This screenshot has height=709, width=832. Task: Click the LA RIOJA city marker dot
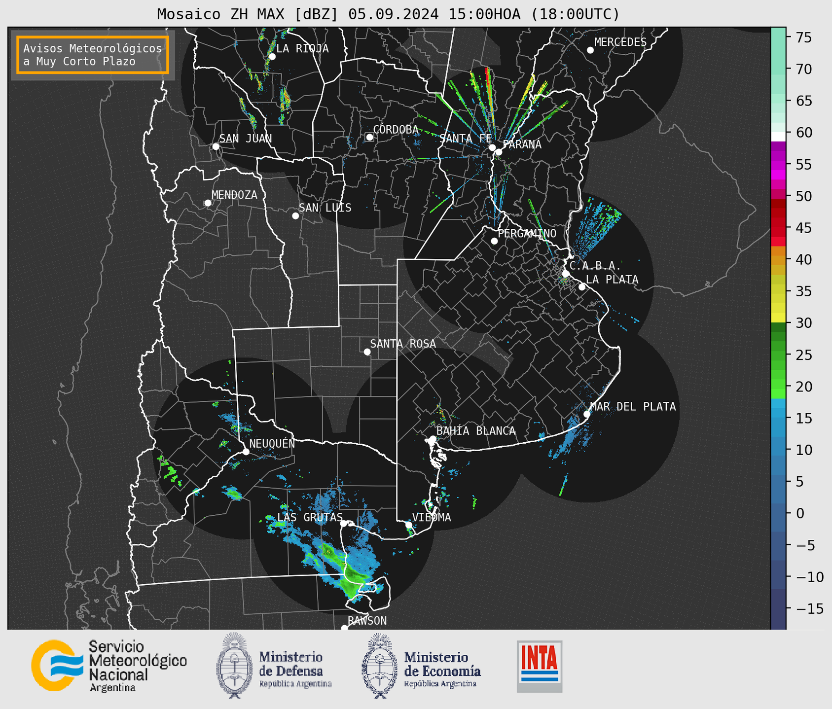point(272,57)
